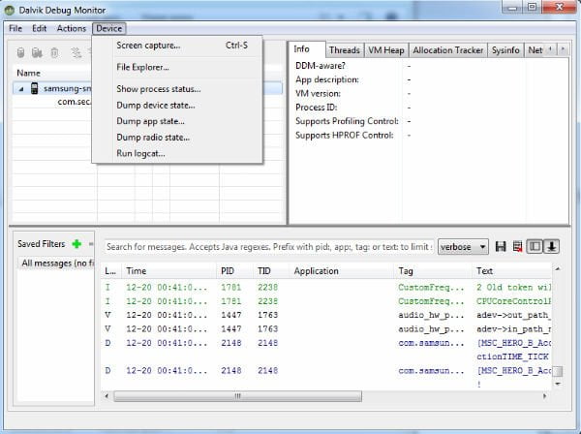Screen dimensions: 581x434
Task: Toggle the saved filters view display
Action: click(x=535, y=246)
